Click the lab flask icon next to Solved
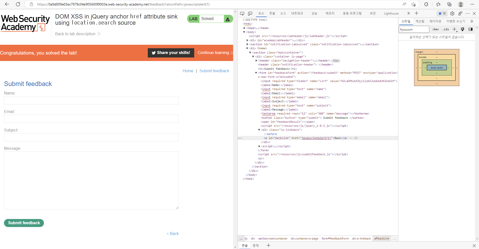 (x=228, y=19)
